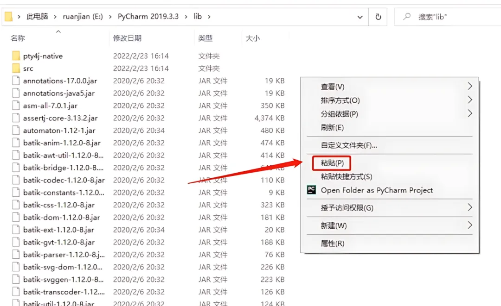Screen dimensions: 501x306
Task: Select pty4j-native folder name
Action: point(43,56)
